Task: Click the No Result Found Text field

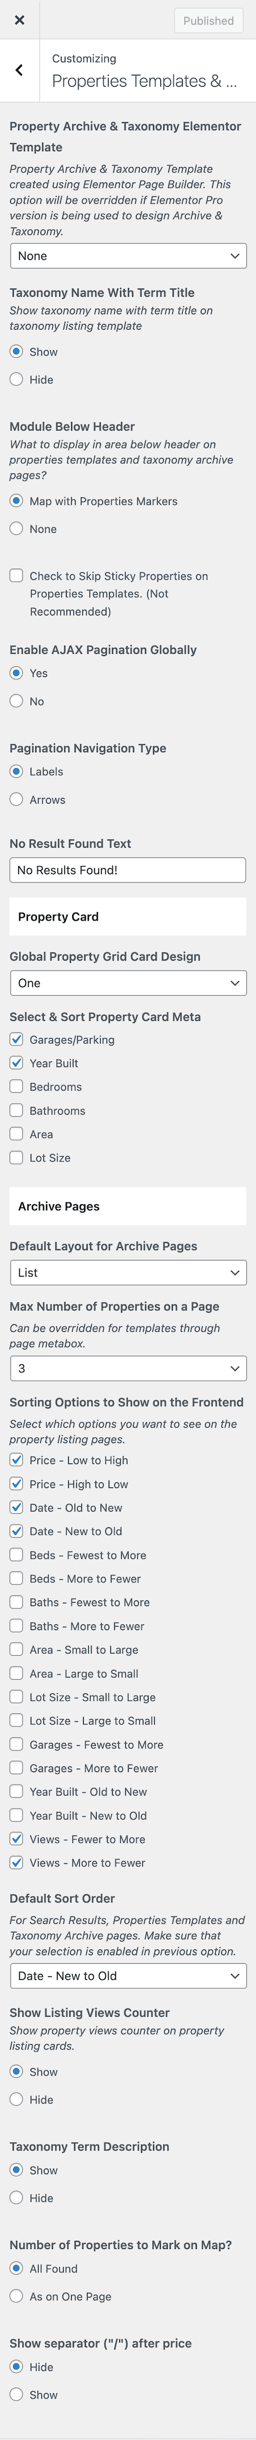Action: point(127,870)
